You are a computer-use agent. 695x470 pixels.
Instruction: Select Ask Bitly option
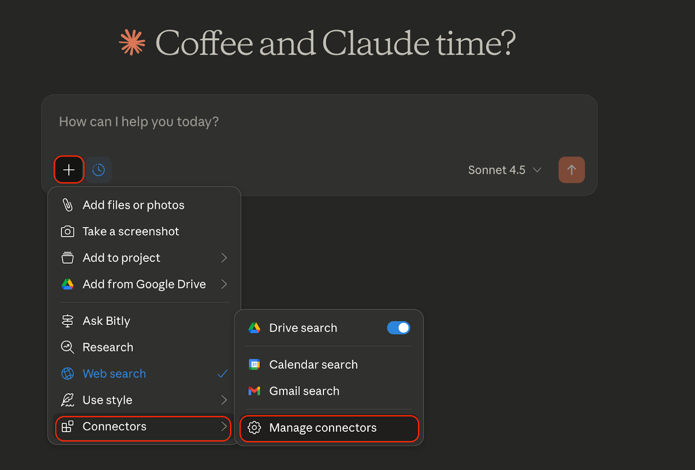click(x=144, y=321)
